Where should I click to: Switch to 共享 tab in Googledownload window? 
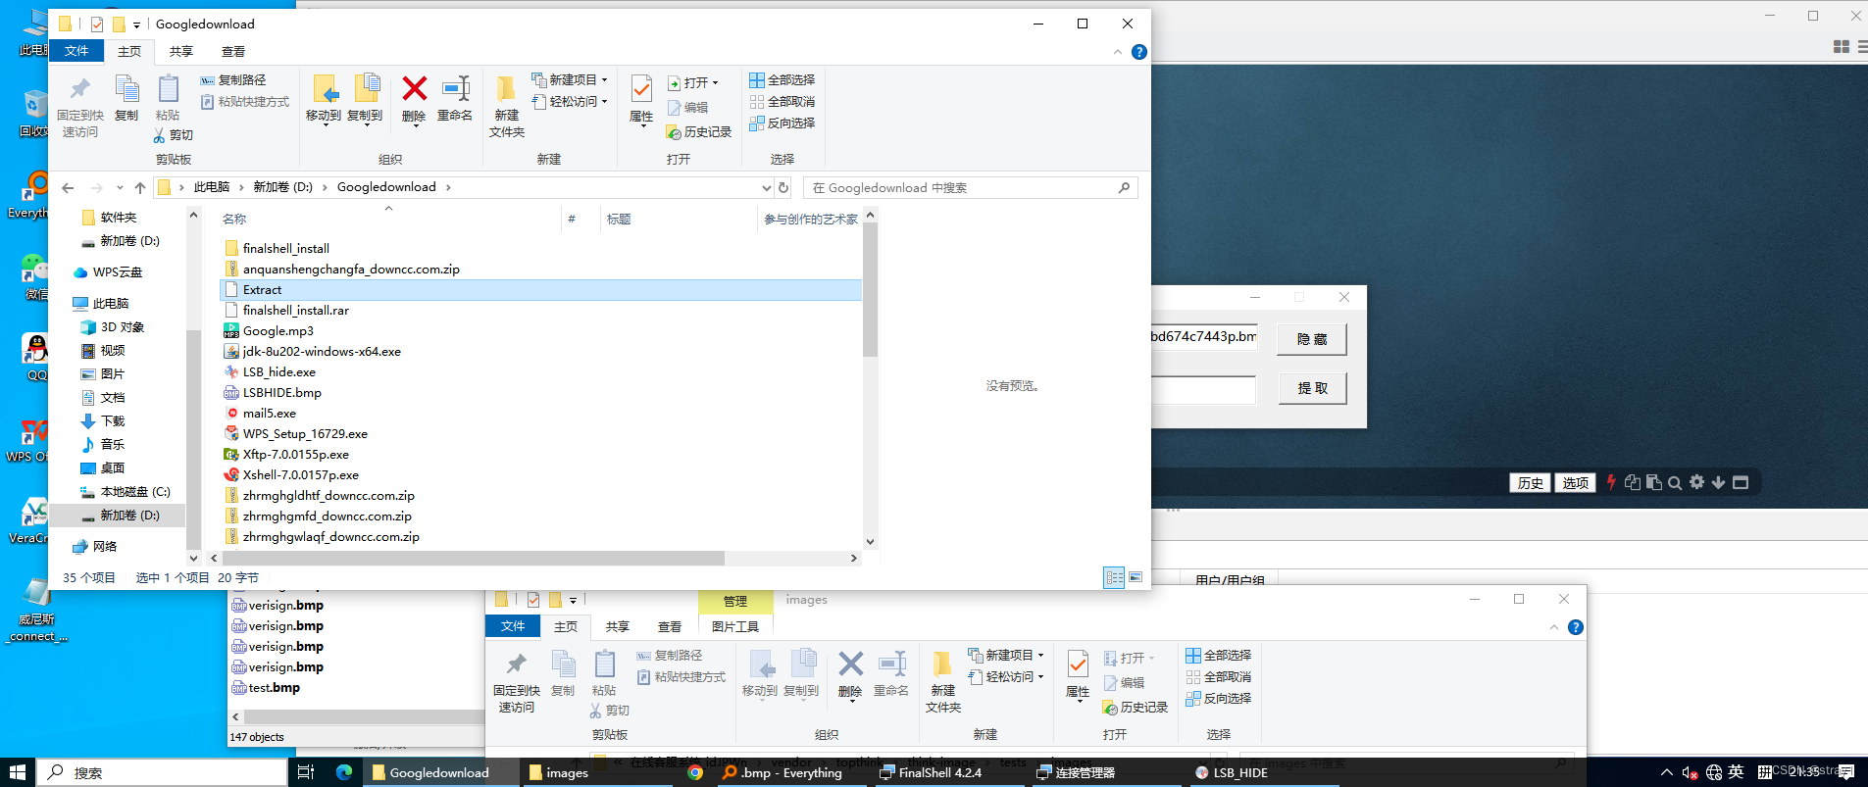(x=181, y=51)
